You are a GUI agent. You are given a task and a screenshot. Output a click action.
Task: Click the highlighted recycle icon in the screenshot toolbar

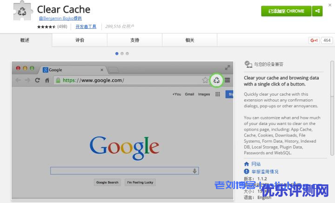pyautogui.click(x=217, y=80)
